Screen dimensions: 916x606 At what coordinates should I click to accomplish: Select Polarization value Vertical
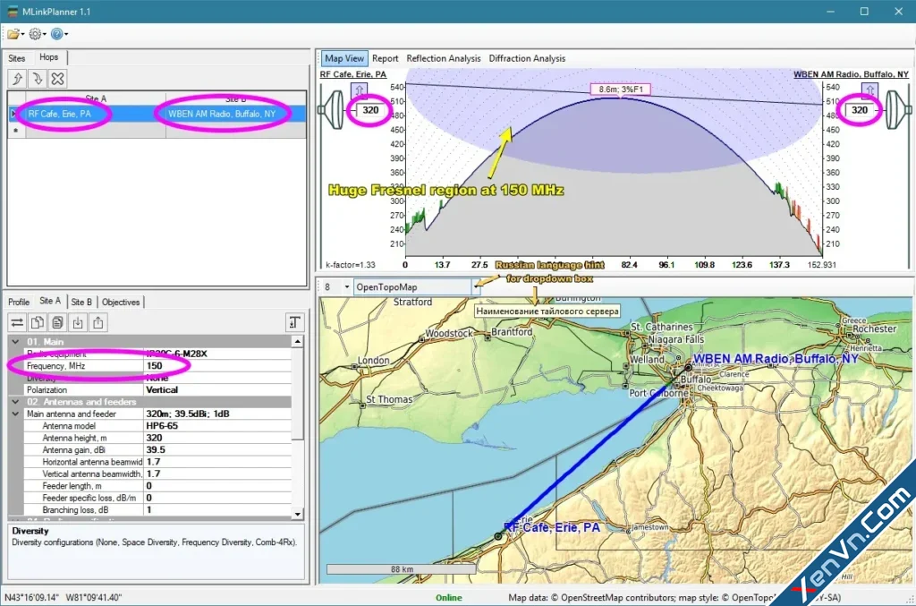pos(217,389)
